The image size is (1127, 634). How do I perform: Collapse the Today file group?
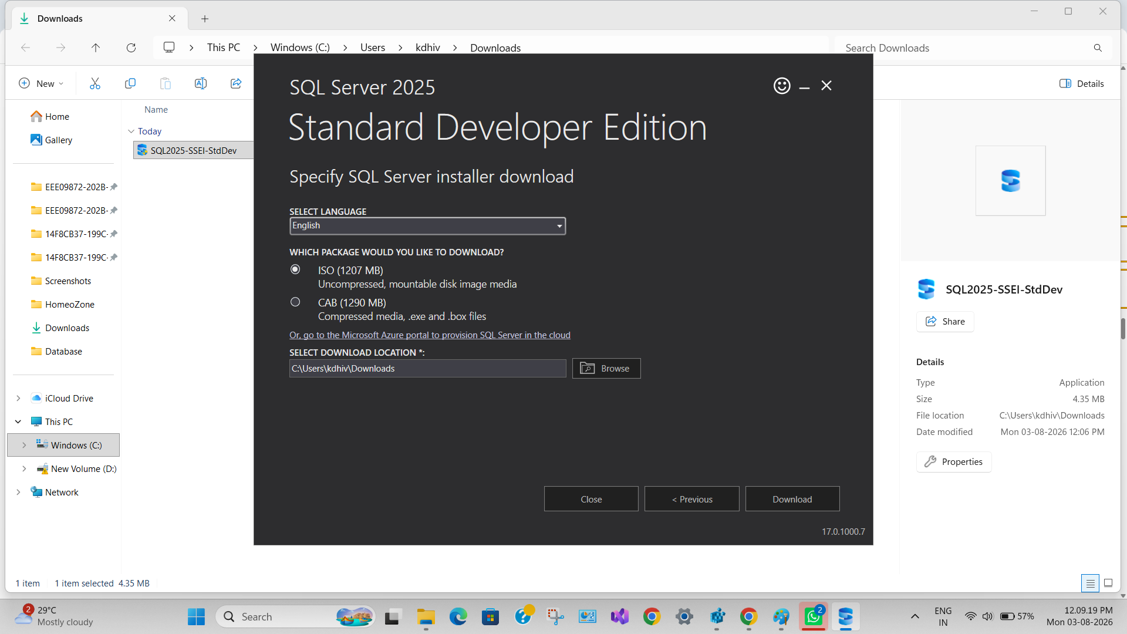[x=131, y=131]
